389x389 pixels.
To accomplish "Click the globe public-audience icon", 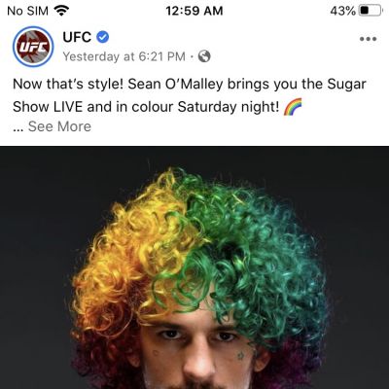I will click(204, 56).
